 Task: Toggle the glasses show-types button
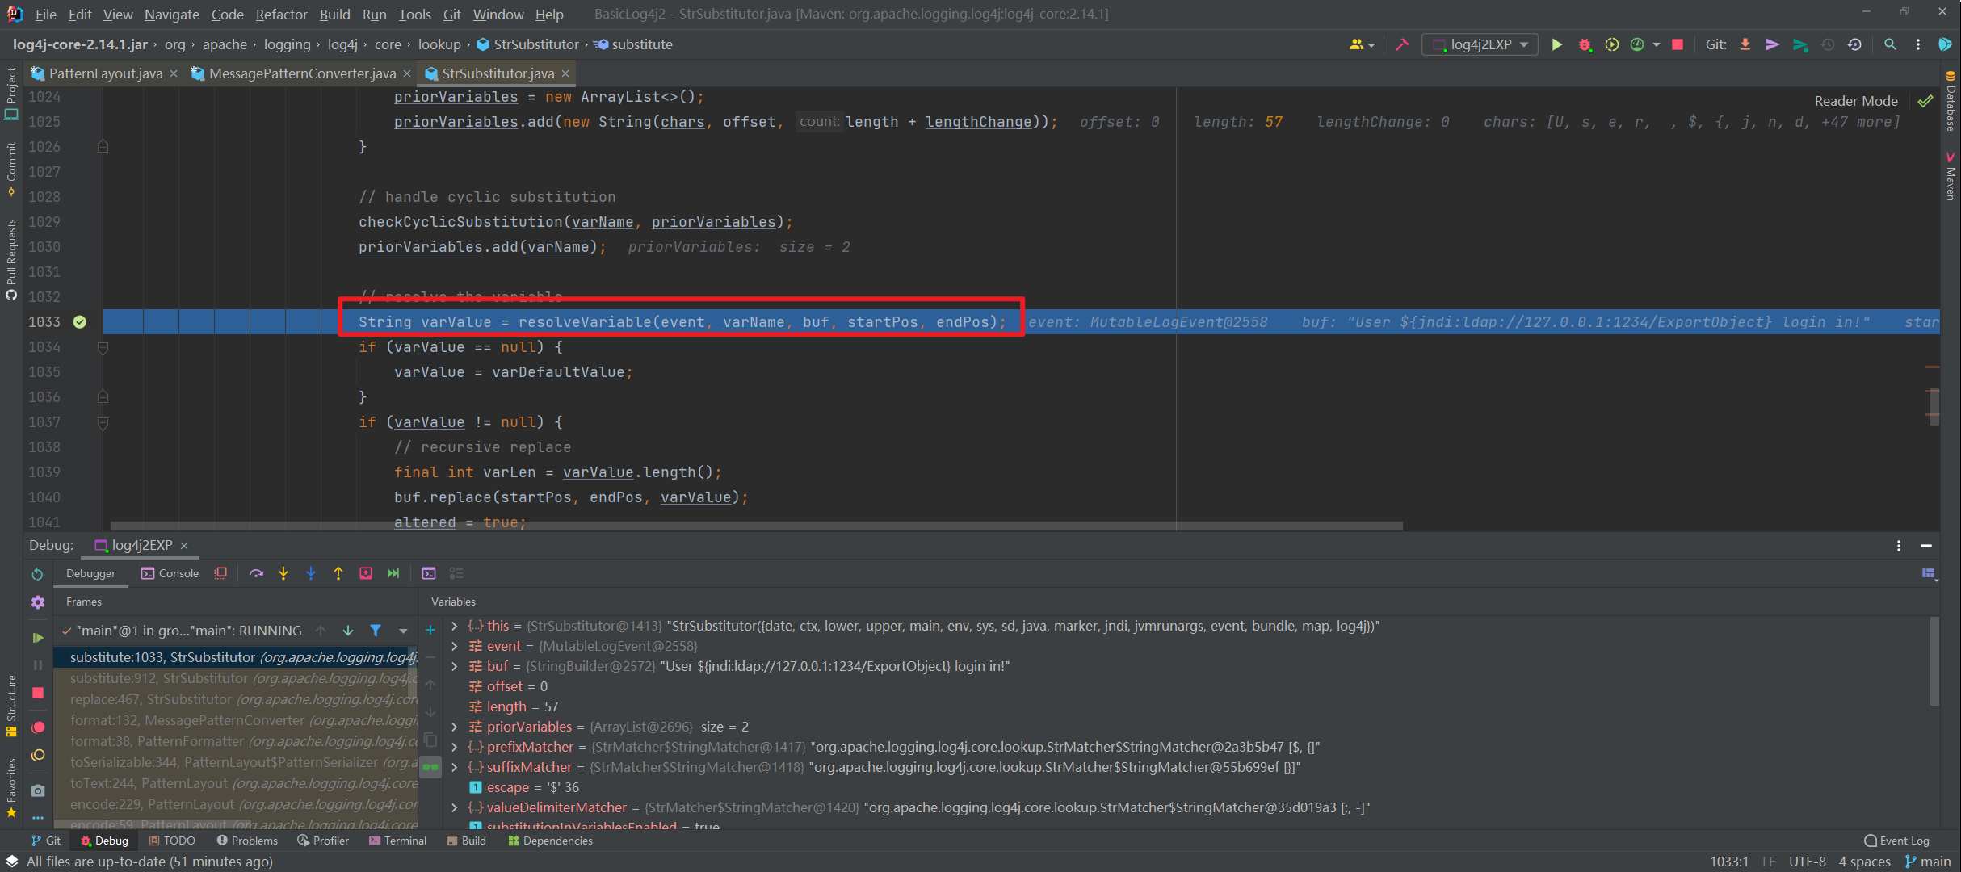430,767
